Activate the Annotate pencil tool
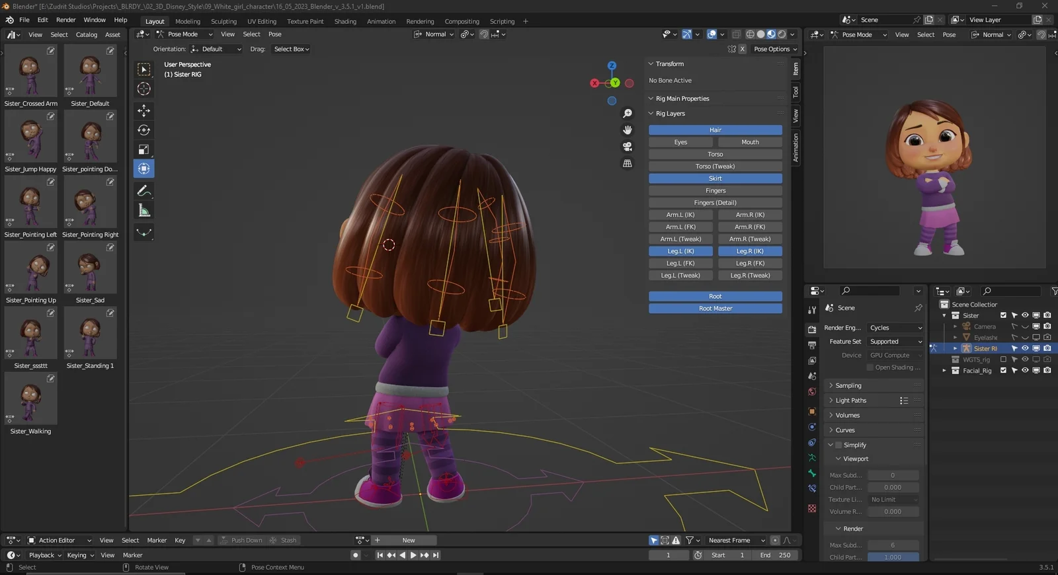The width and height of the screenshot is (1058, 575). (x=143, y=191)
